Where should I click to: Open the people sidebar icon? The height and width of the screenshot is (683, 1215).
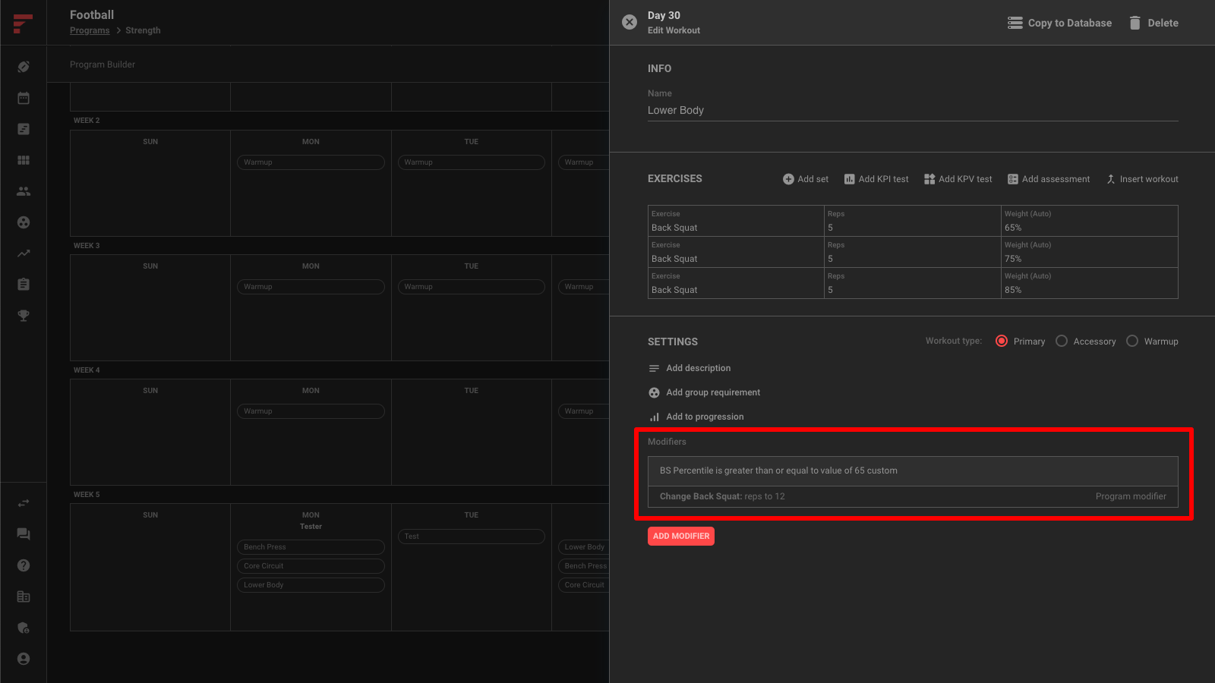point(24,191)
